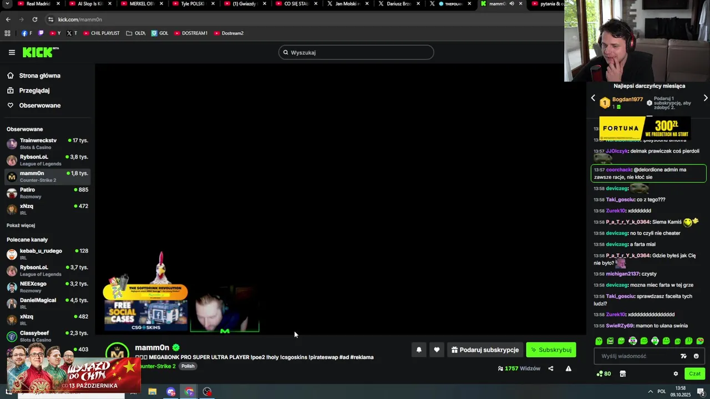
Task: Select the mamm0n followed channel row
Action: click(48, 176)
